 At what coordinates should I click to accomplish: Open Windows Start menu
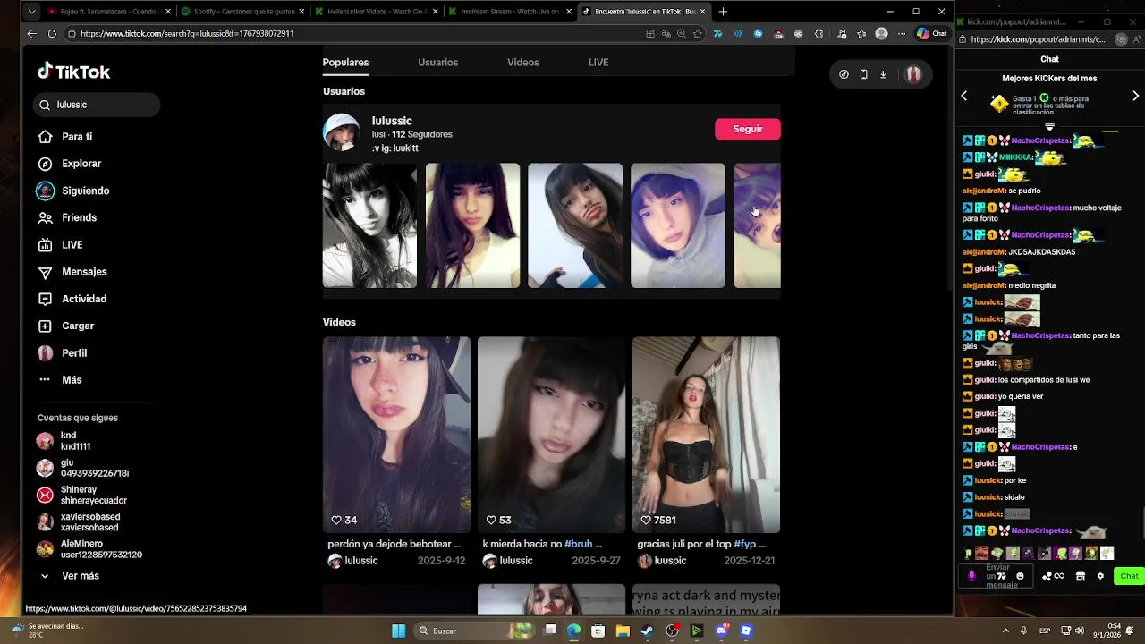[399, 631]
